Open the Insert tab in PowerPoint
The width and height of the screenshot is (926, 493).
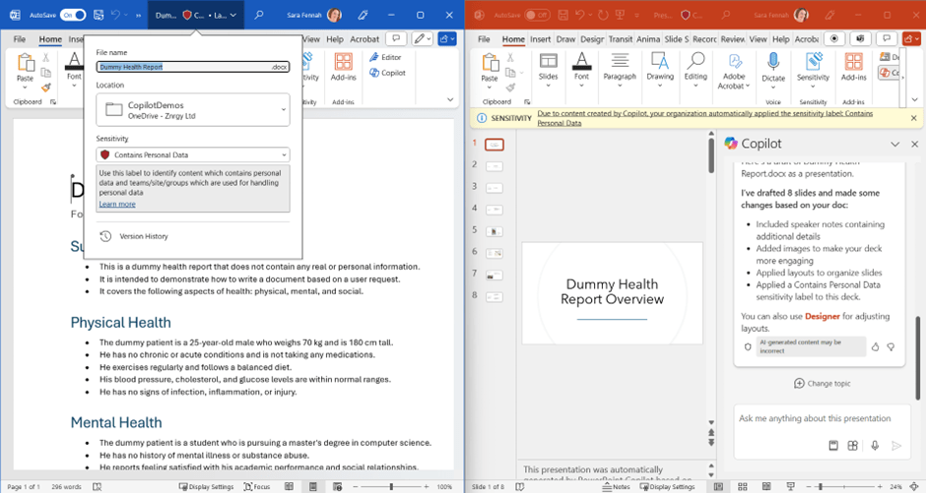[x=540, y=39]
